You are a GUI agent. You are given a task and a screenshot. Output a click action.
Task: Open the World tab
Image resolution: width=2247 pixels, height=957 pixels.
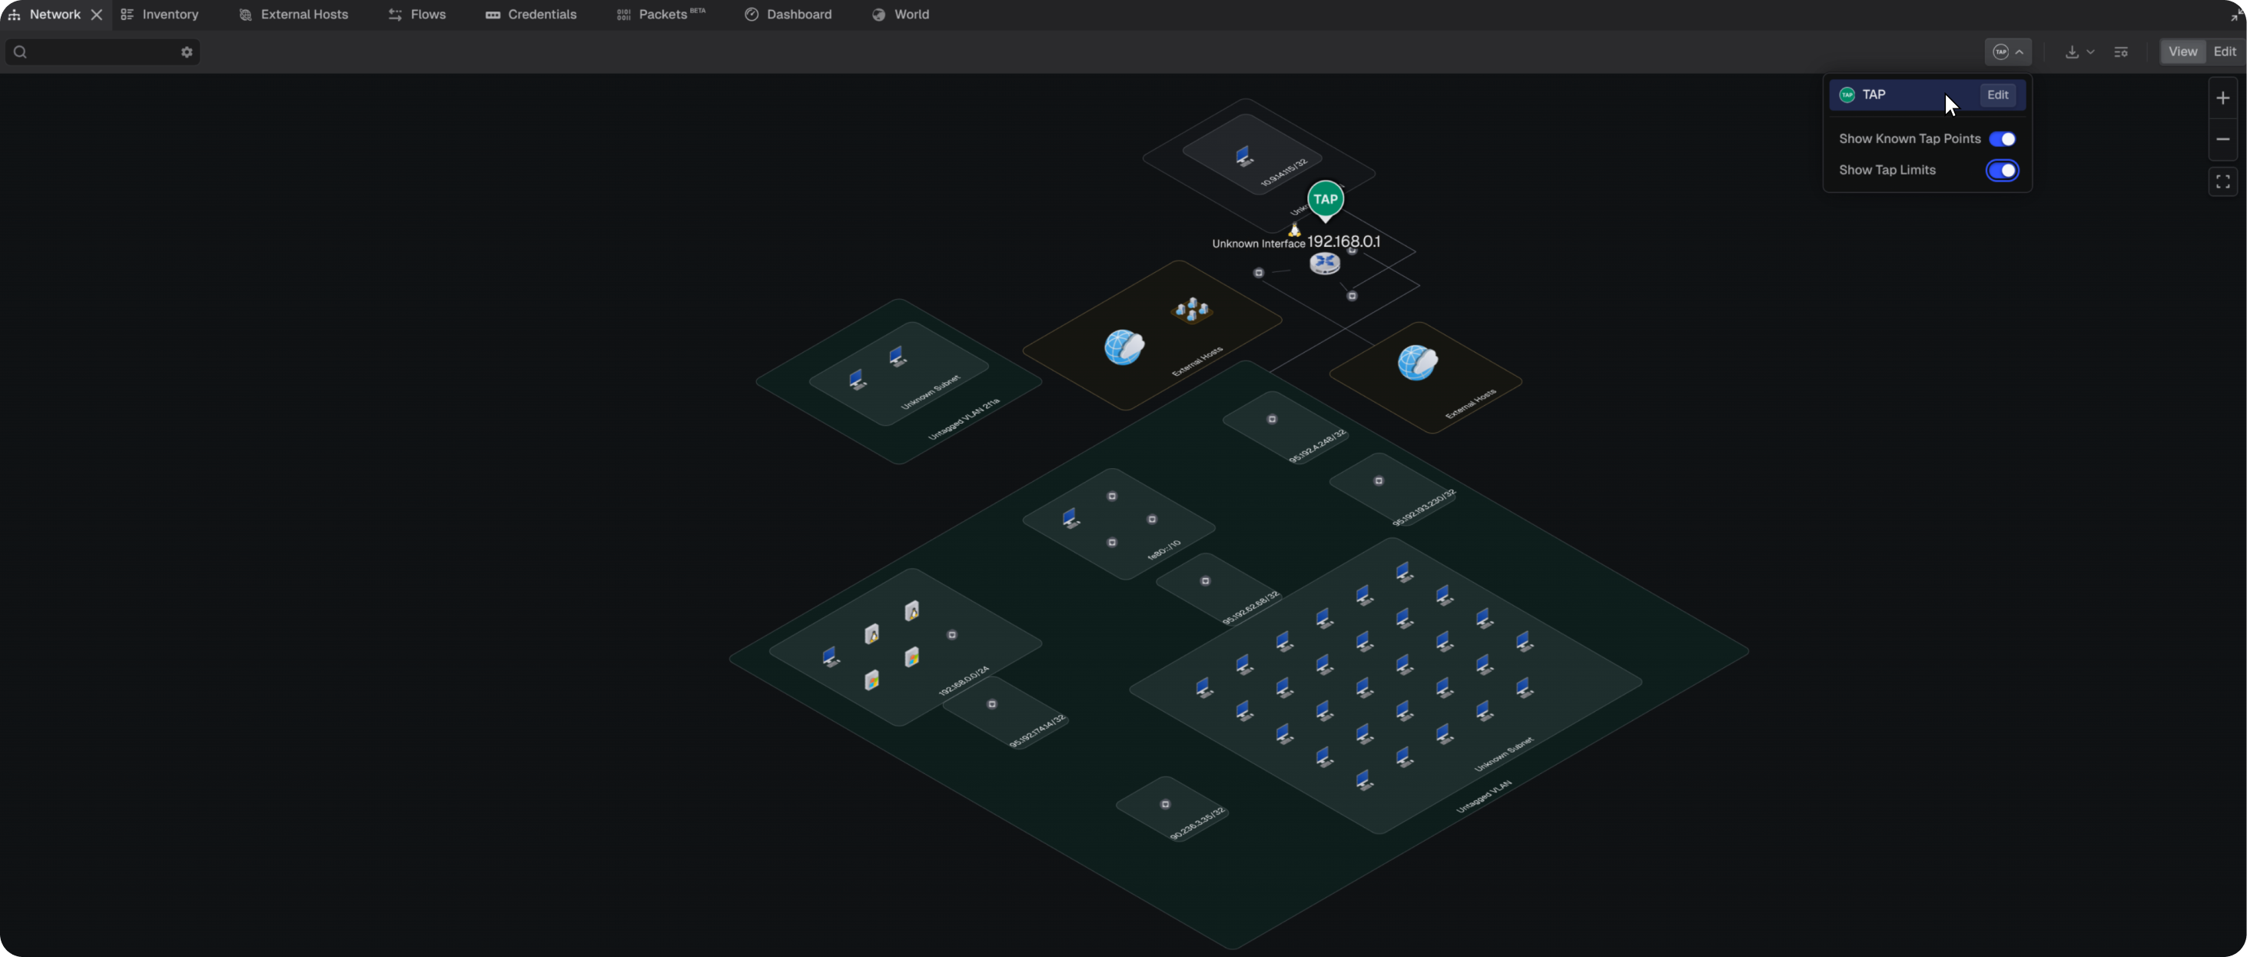(x=901, y=15)
